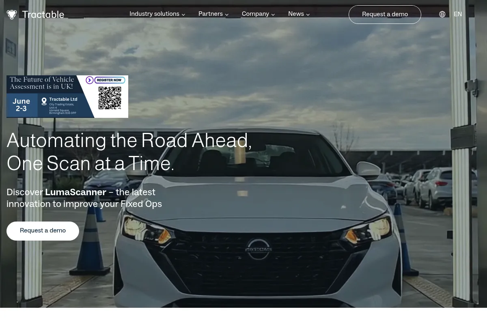
Task: Click the QR code in the event banner
Action: pyautogui.click(x=110, y=98)
